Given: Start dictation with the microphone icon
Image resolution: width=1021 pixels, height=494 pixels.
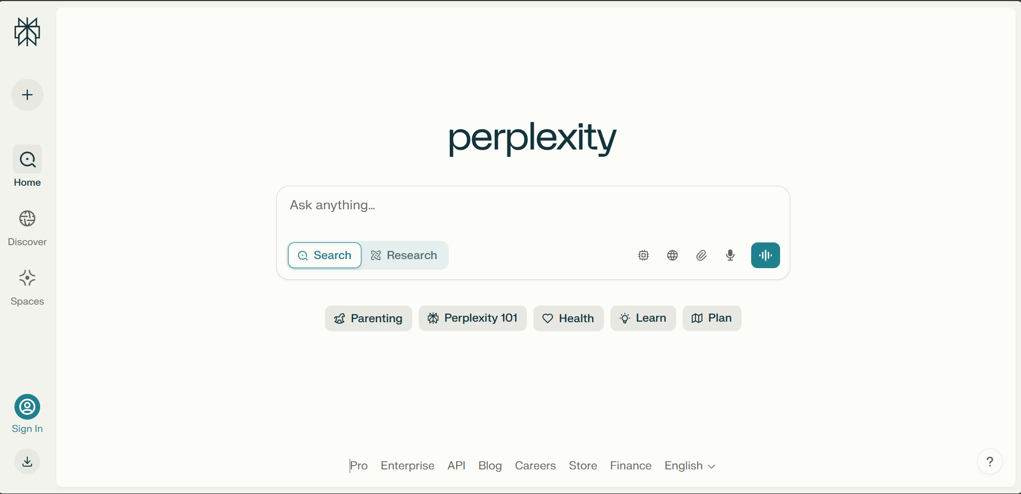Looking at the screenshot, I should click(x=730, y=255).
